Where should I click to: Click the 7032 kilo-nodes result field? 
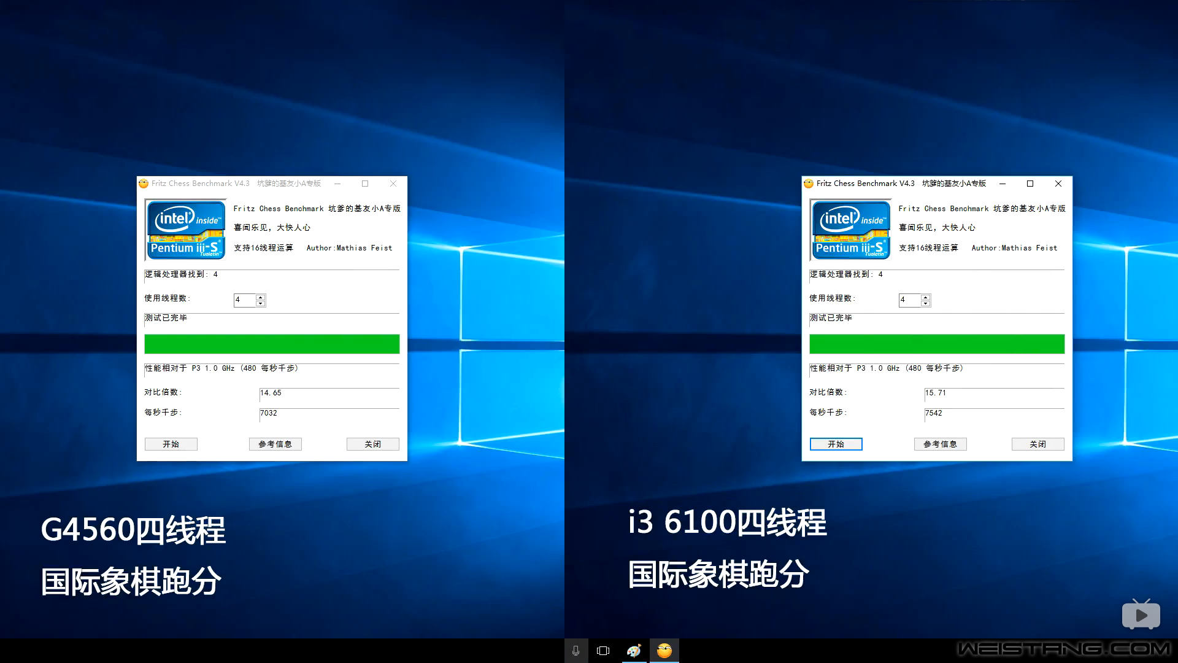coord(329,414)
